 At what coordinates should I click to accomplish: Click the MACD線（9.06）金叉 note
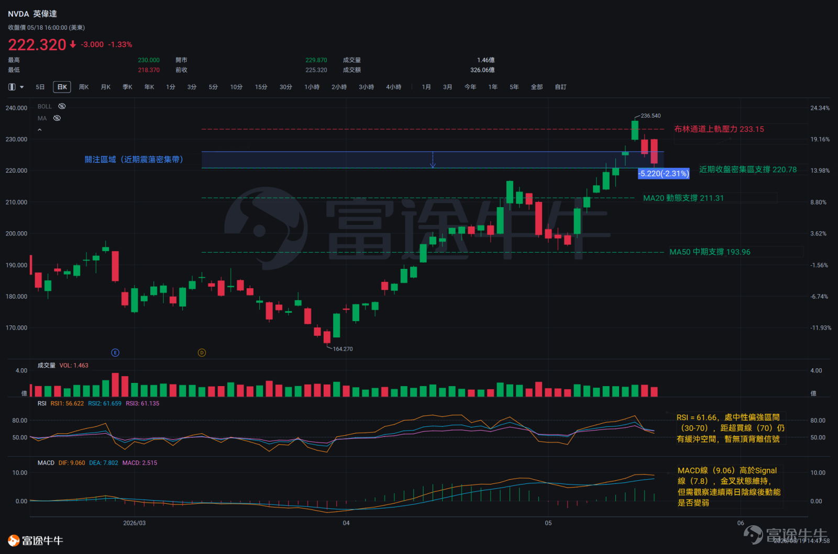click(x=729, y=487)
